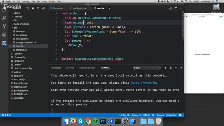Open the expo.io link in terminal
Screen dimensions: 224x126
(x=143, y=83)
